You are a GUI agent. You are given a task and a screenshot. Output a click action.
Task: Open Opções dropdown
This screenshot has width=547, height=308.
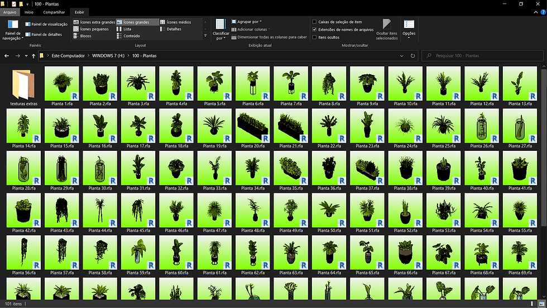409,29
